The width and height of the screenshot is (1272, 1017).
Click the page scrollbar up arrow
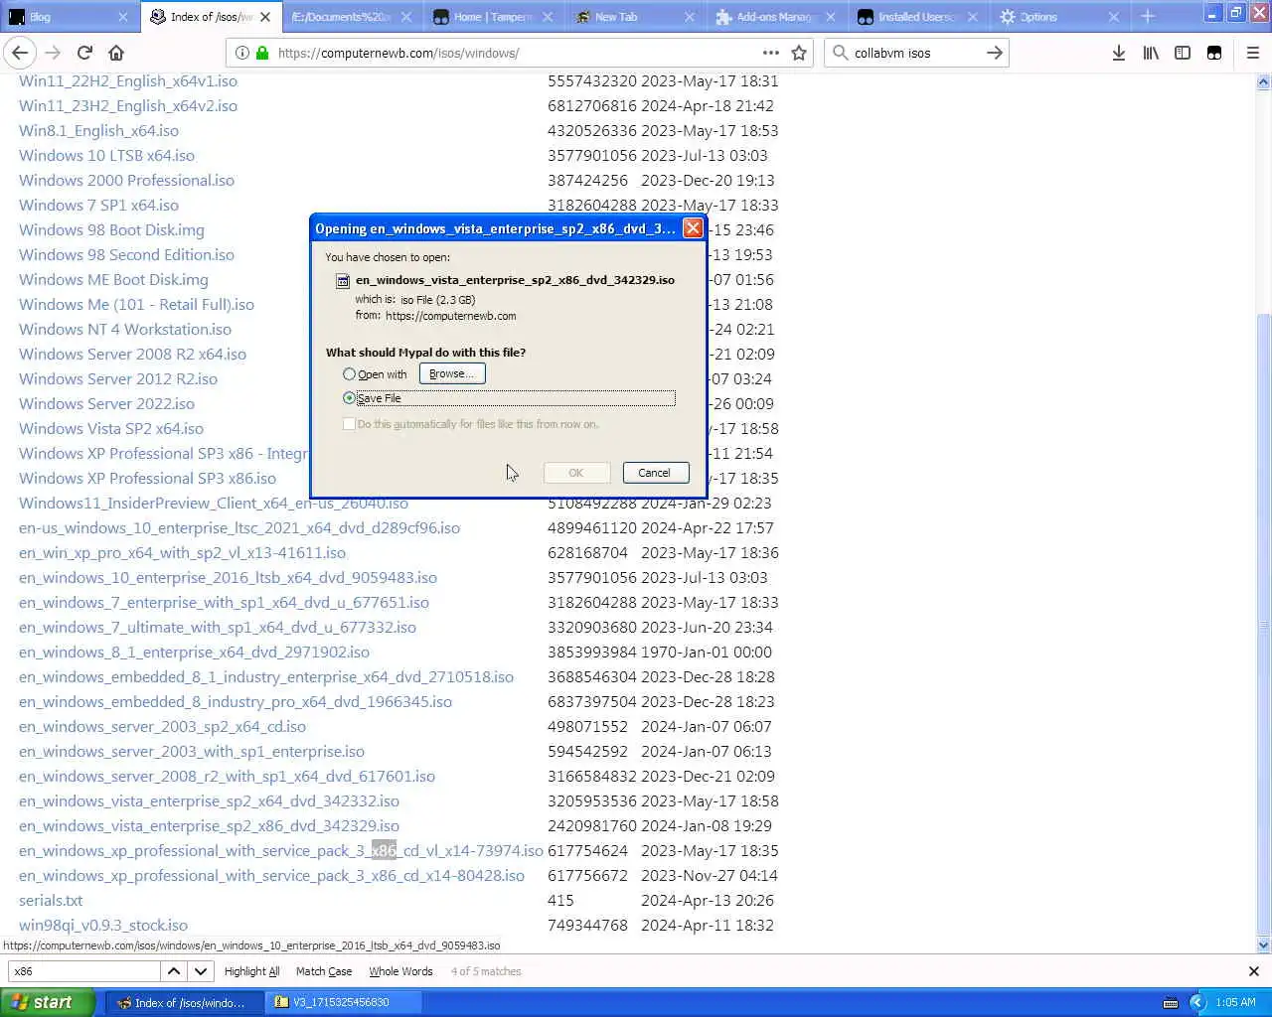click(x=1263, y=82)
